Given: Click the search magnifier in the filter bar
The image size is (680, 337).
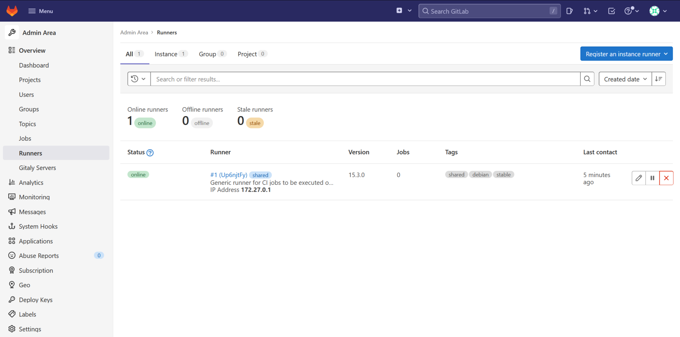Looking at the screenshot, I should pos(587,79).
